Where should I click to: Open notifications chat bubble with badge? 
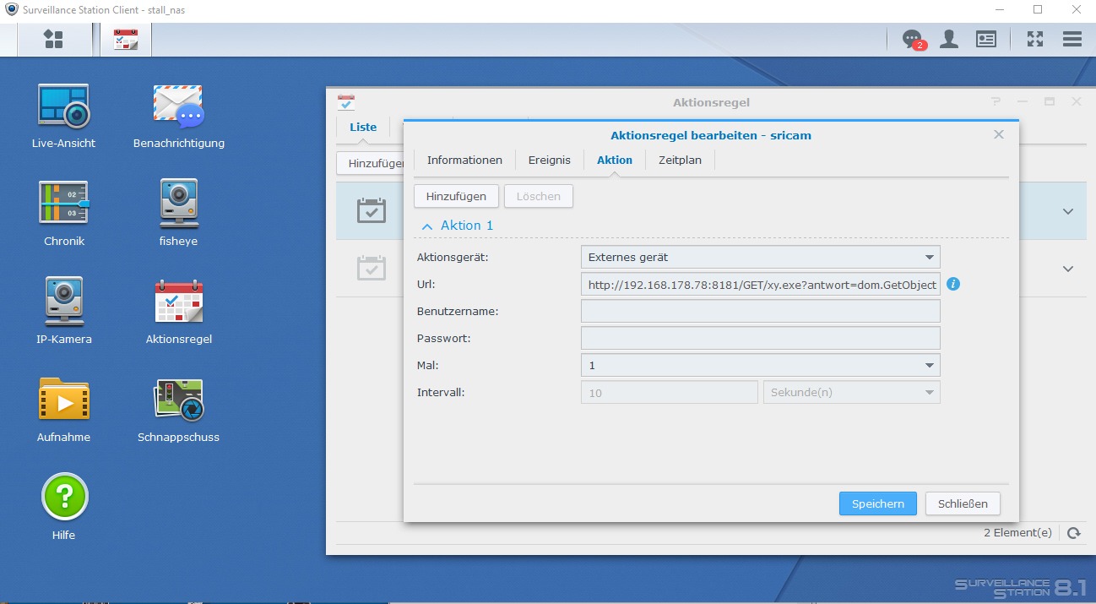(913, 39)
